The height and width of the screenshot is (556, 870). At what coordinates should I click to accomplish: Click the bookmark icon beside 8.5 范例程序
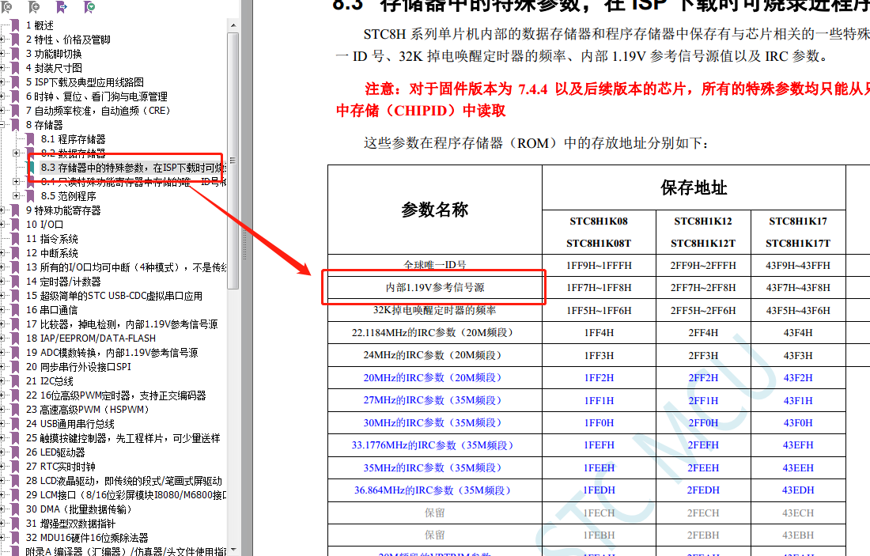(31, 196)
